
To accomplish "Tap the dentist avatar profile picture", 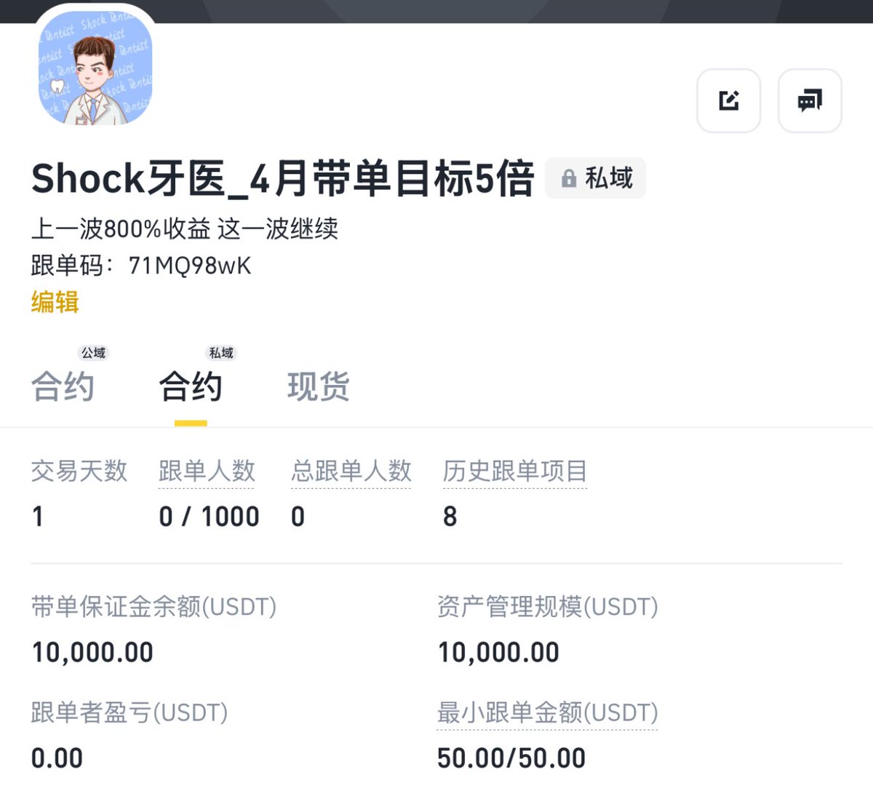I will (x=95, y=67).
